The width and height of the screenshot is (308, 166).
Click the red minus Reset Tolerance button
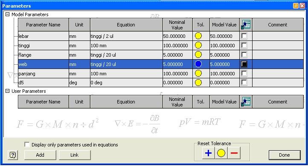pos(234,153)
